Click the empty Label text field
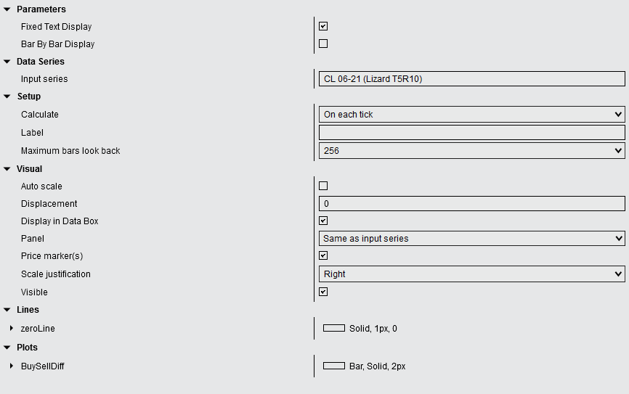This screenshot has height=394, width=629. [472, 132]
